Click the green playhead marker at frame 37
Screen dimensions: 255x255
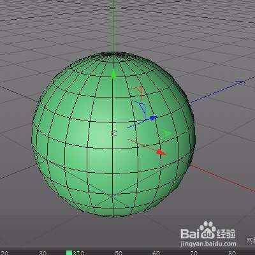[69, 252]
